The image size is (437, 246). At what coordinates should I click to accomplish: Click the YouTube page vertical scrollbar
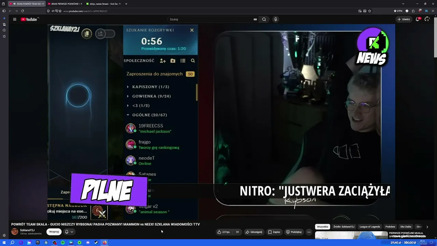pyautogui.click(x=435, y=38)
